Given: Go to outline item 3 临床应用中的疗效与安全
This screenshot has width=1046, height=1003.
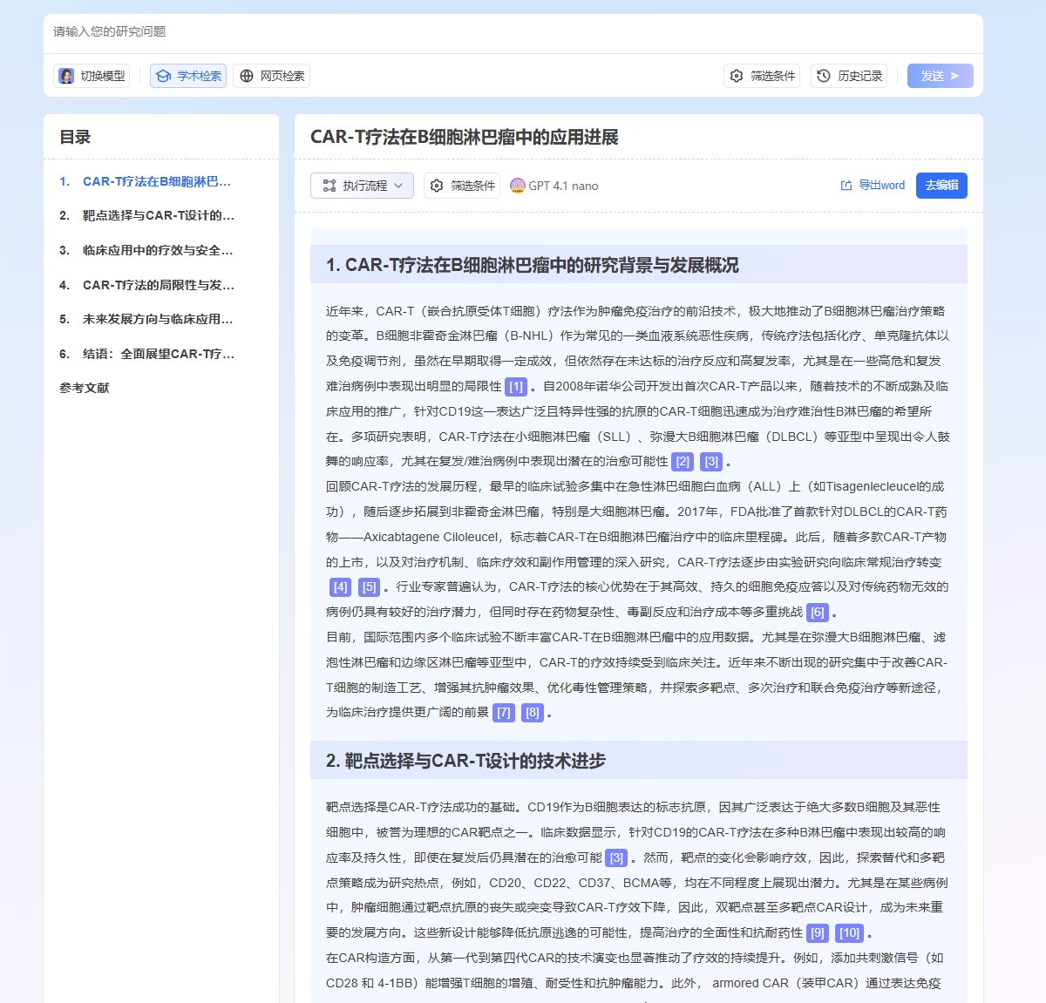Looking at the screenshot, I should click(146, 250).
